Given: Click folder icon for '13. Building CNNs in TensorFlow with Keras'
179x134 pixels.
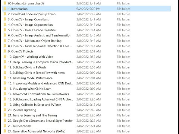Looking at the screenshot, I should 5,73.
